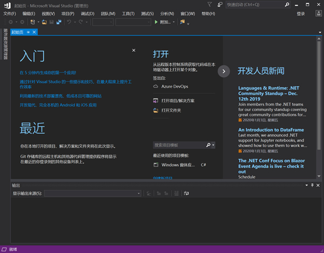Open the 输出 window position dropdown arrow
This screenshot has height=253, width=324.
coord(307,185)
